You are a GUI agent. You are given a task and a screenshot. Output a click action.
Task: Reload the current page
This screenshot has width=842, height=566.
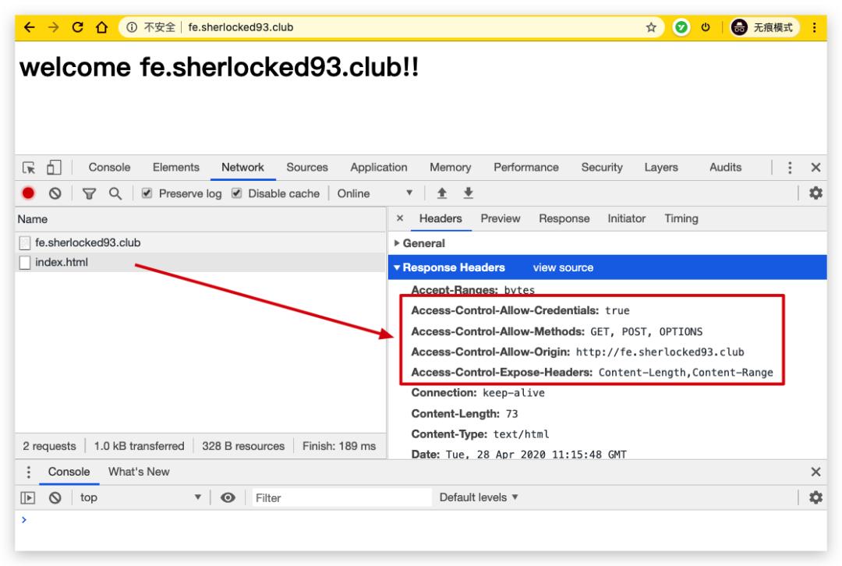pos(77,27)
